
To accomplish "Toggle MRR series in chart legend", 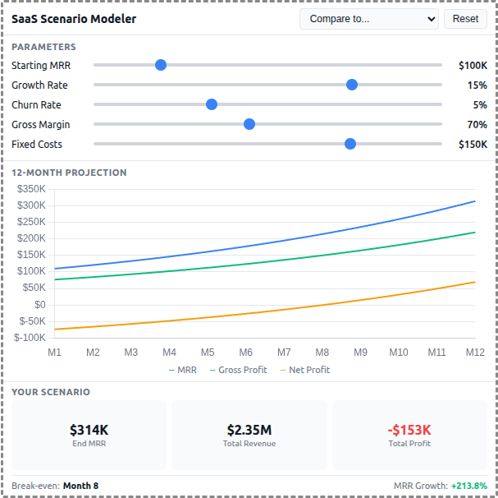I will click(182, 370).
